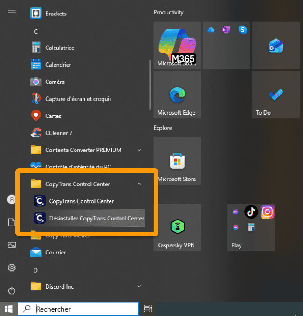Click the Productivity group heading
Viewport: 303px width, 316px height.
[x=169, y=12]
